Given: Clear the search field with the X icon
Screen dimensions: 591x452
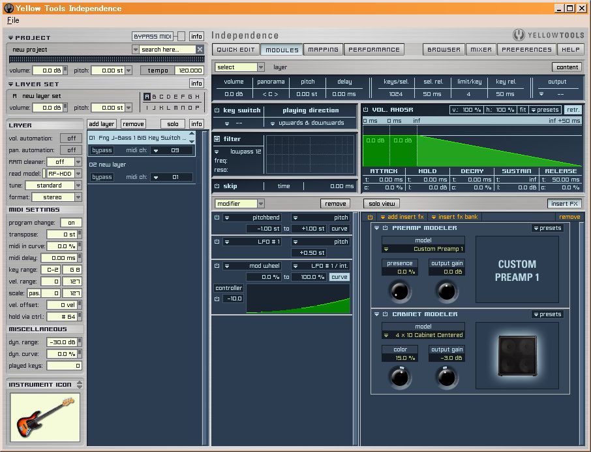Looking at the screenshot, I should click(x=200, y=50).
